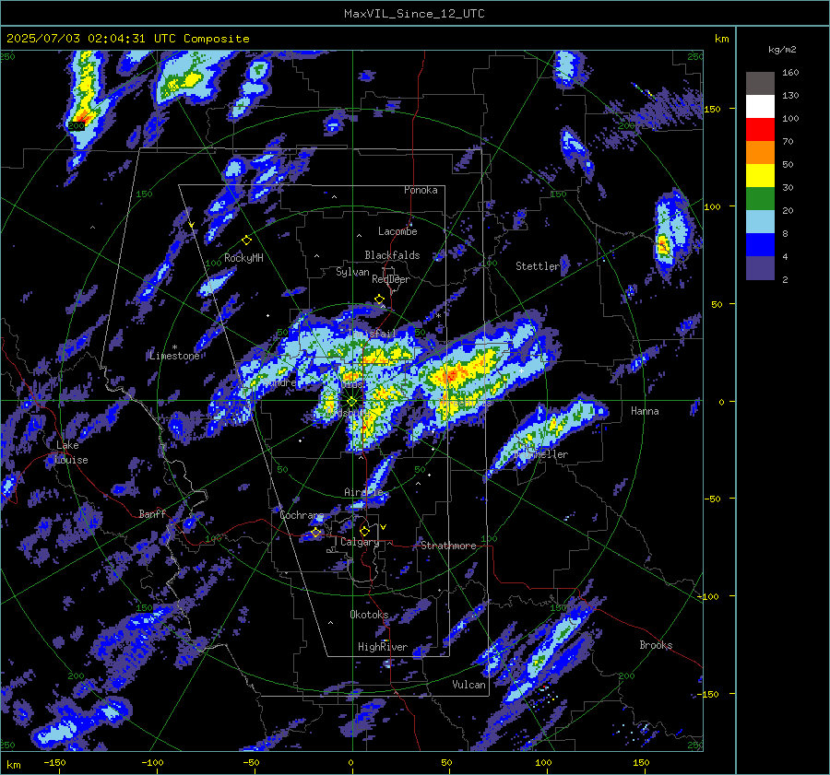The image size is (830, 775).
Task: Select the white 100-130 legend swatch
Action: [760, 107]
